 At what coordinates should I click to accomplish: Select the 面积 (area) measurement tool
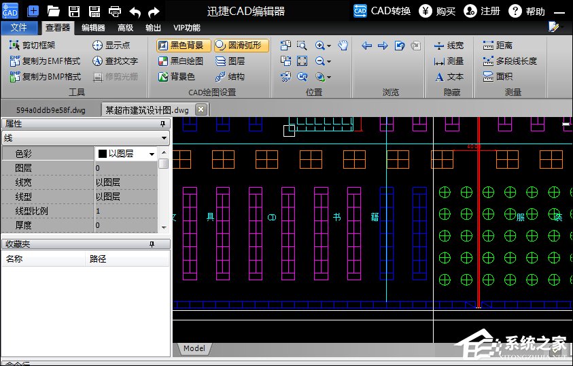pos(498,76)
